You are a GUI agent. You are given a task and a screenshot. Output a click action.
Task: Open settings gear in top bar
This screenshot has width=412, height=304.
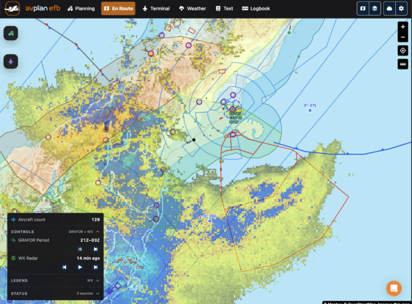pyautogui.click(x=401, y=9)
